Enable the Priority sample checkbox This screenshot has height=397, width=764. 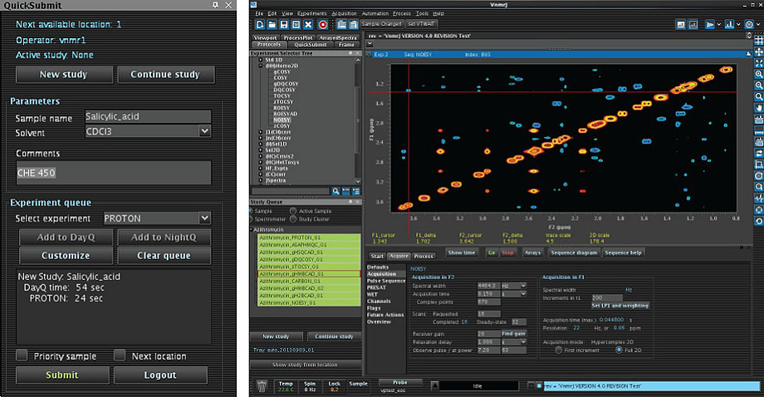click(x=22, y=355)
